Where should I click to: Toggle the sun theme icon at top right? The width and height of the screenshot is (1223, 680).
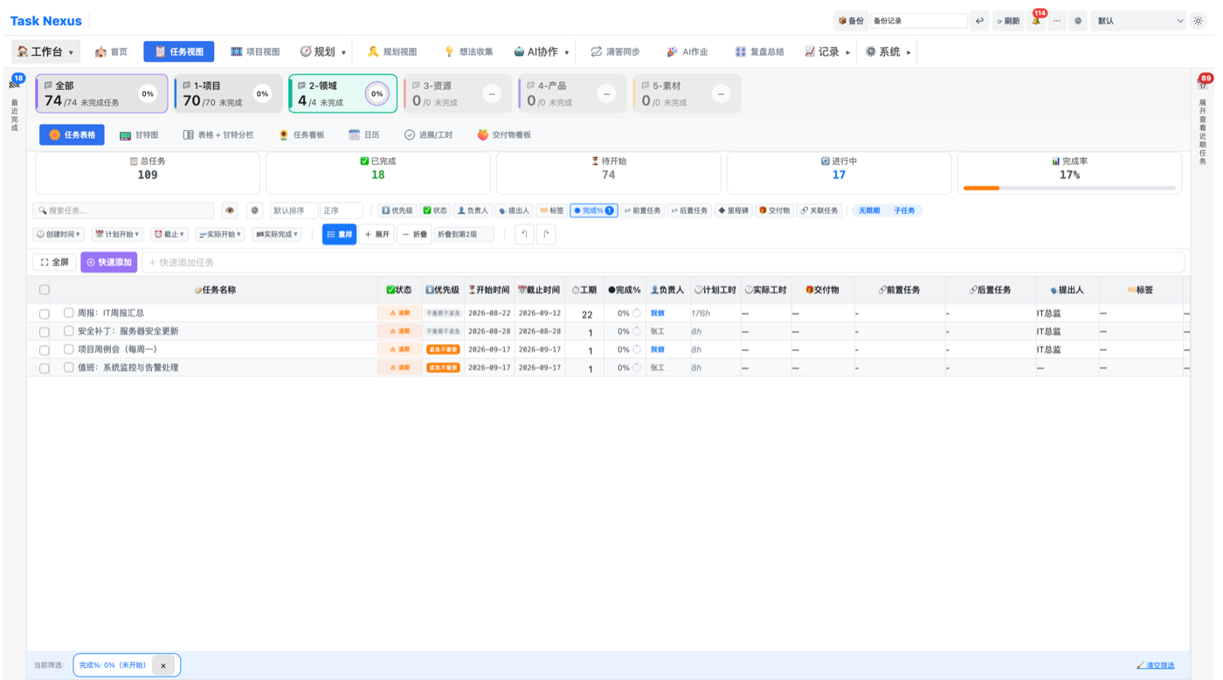point(1199,21)
